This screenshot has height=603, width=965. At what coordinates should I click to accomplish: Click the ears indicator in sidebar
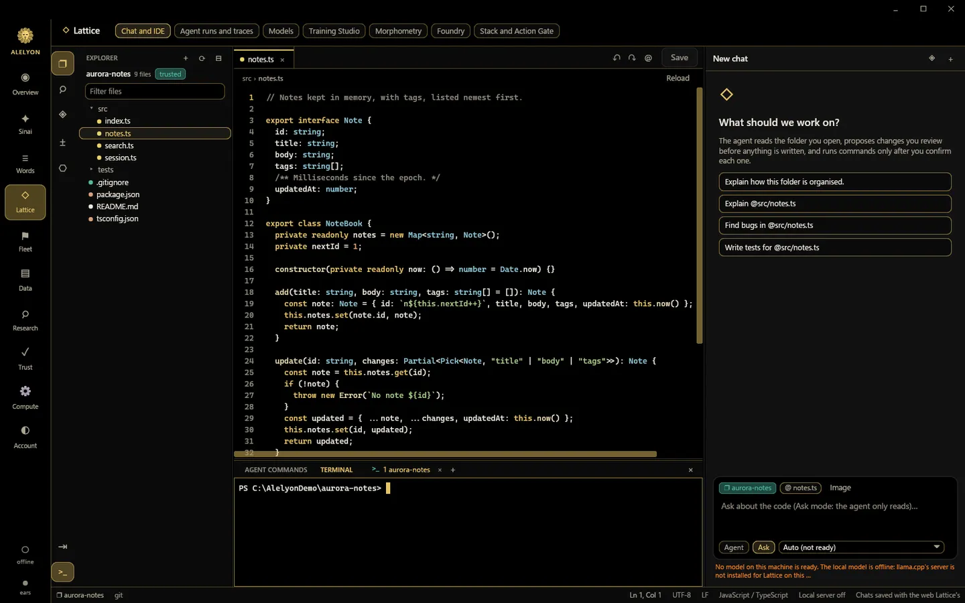click(25, 587)
